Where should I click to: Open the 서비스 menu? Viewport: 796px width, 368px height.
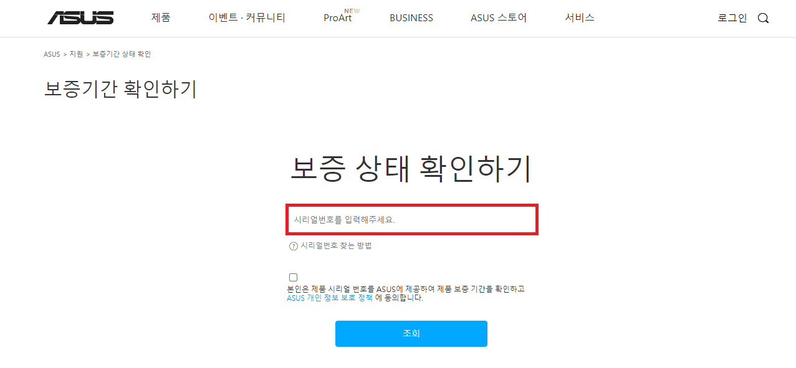[580, 18]
